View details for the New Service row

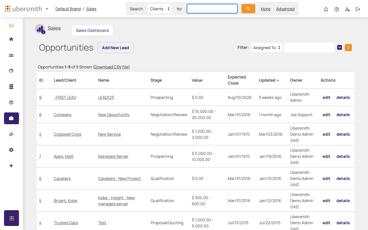[343, 134]
